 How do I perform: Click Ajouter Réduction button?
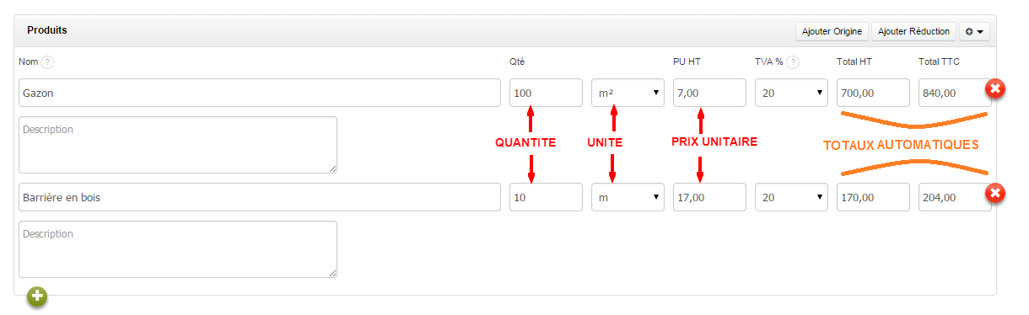tap(913, 31)
